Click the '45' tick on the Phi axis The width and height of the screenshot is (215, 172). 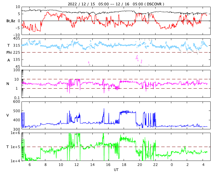(x=18, y=67)
